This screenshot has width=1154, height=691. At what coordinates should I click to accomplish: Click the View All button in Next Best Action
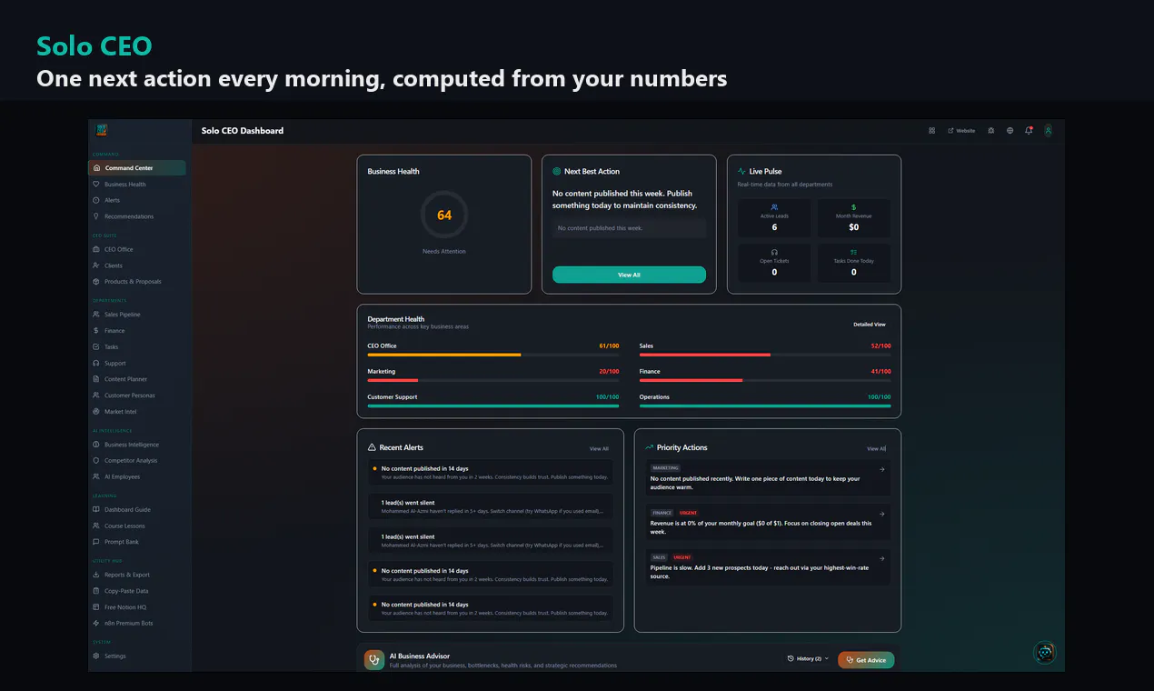pyautogui.click(x=629, y=275)
